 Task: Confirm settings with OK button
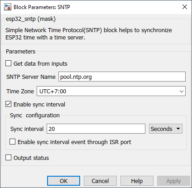(x=63, y=181)
